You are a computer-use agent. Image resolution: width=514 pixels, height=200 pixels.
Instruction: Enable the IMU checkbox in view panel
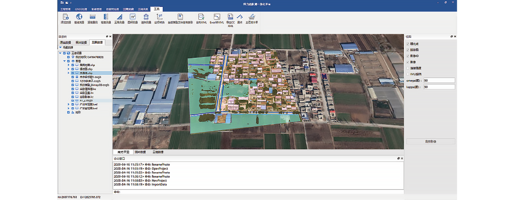point(408,74)
